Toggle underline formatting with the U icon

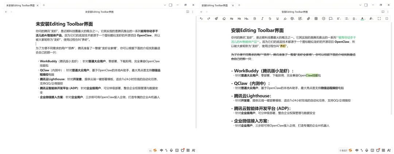[x=277, y=19]
